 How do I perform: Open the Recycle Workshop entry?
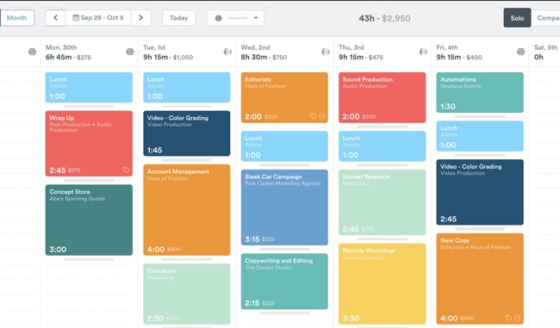coord(383,284)
